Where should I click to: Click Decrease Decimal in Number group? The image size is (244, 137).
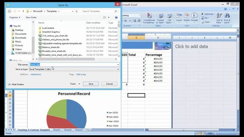[x=139, y=21]
